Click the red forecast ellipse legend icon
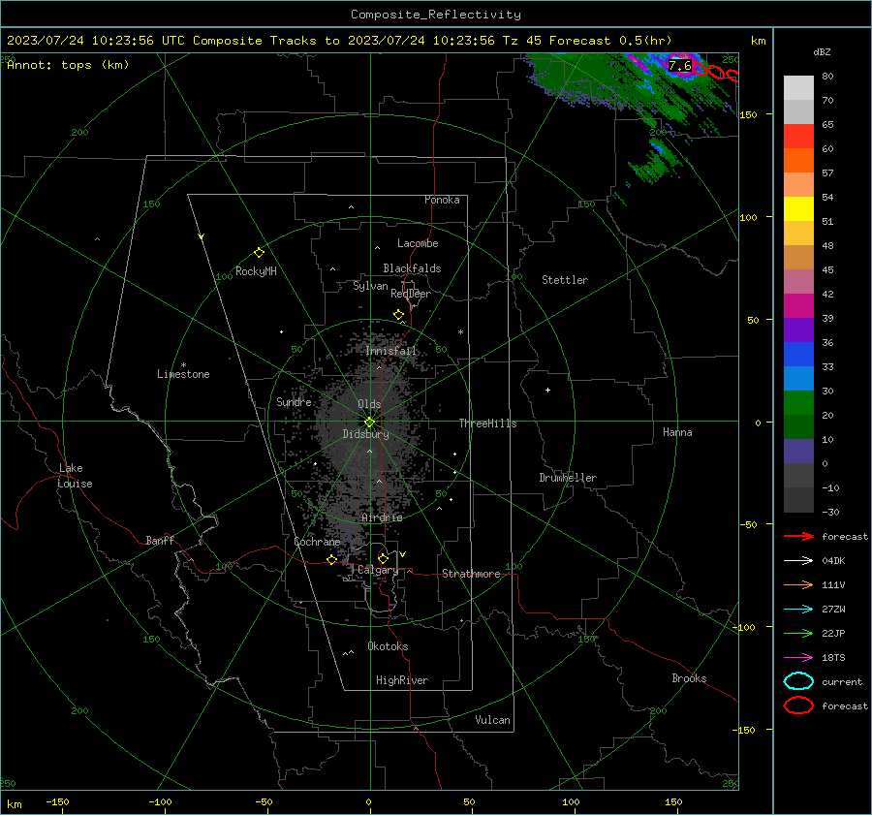Screen dimensions: 872x815 tap(798, 705)
